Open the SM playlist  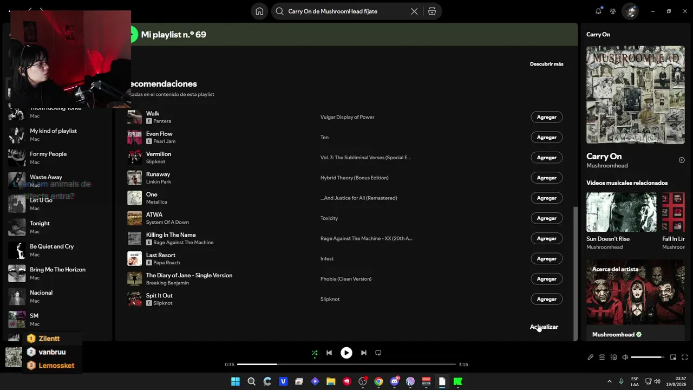click(x=58, y=320)
